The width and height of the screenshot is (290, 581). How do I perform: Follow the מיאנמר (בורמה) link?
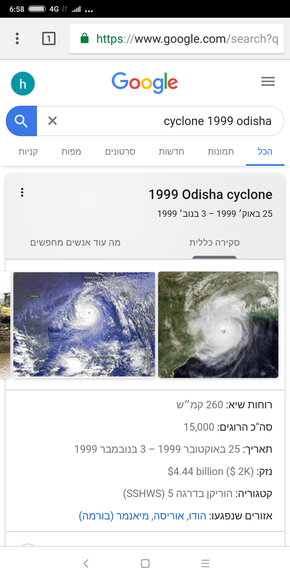pos(114,516)
